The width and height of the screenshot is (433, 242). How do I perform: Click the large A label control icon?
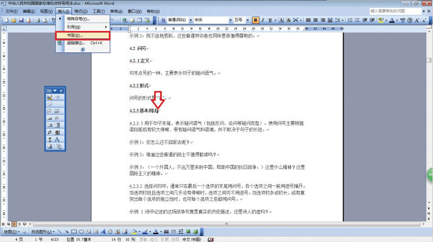(57, 139)
